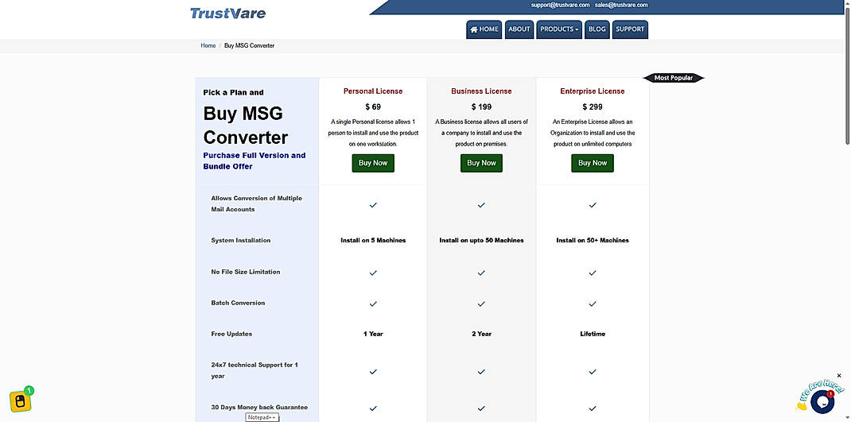The width and height of the screenshot is (851, 422).
Task: Open the ABOUT page
Action: (x=519, y=29)
